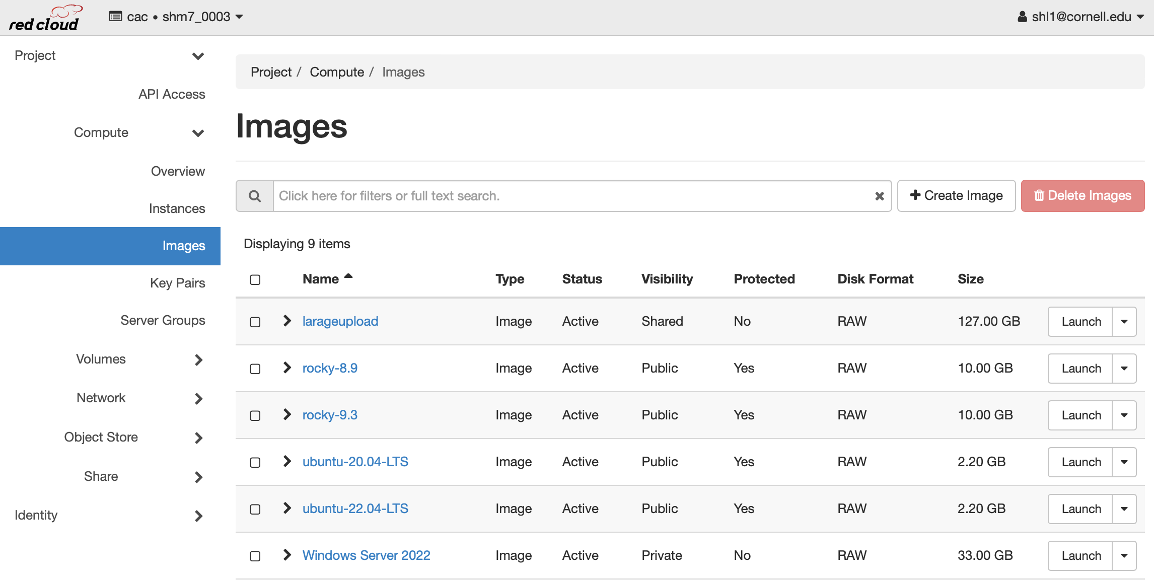
Task: Open the cac shm7_0003 project dropdown
Action: click(176, 17)
